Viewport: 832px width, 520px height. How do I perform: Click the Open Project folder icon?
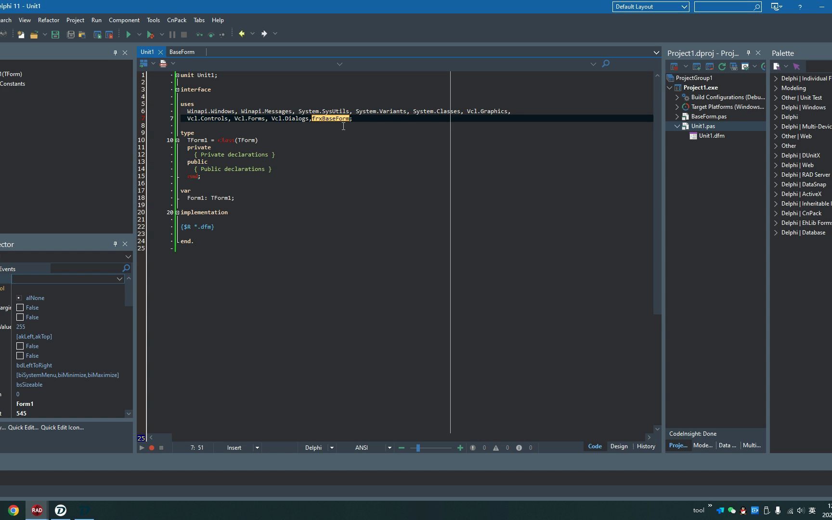pyautogui.click(x=34, y=34)
